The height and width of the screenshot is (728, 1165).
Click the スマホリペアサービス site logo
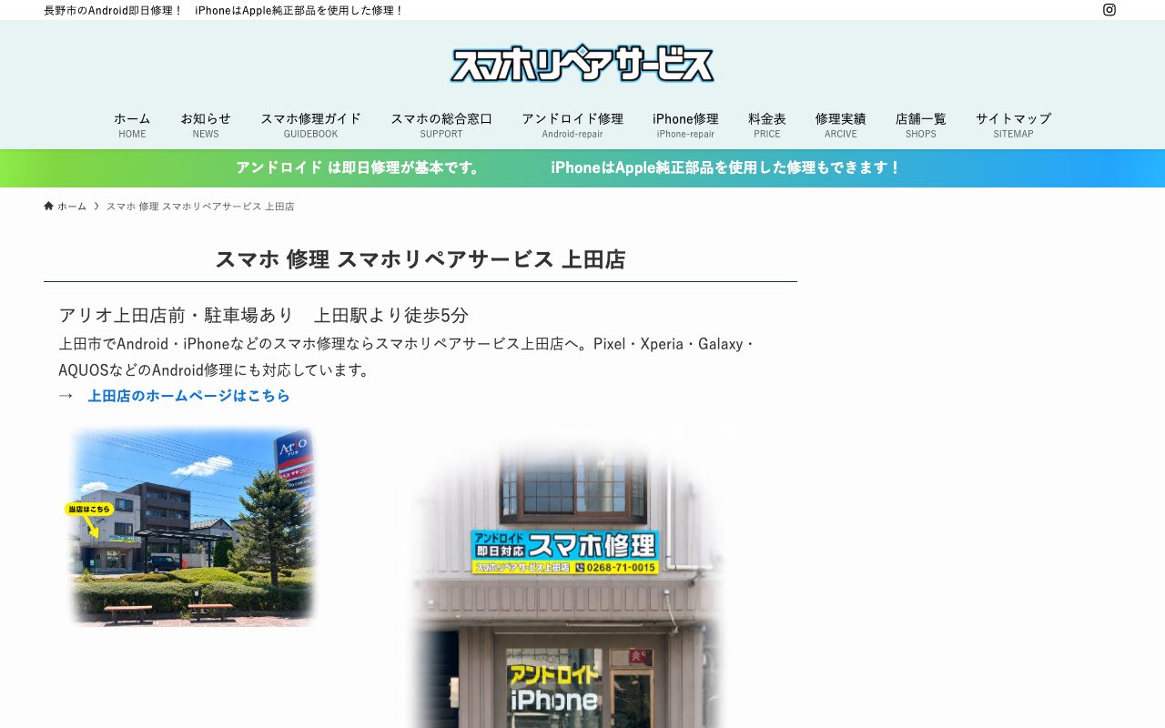coord(582,64)
